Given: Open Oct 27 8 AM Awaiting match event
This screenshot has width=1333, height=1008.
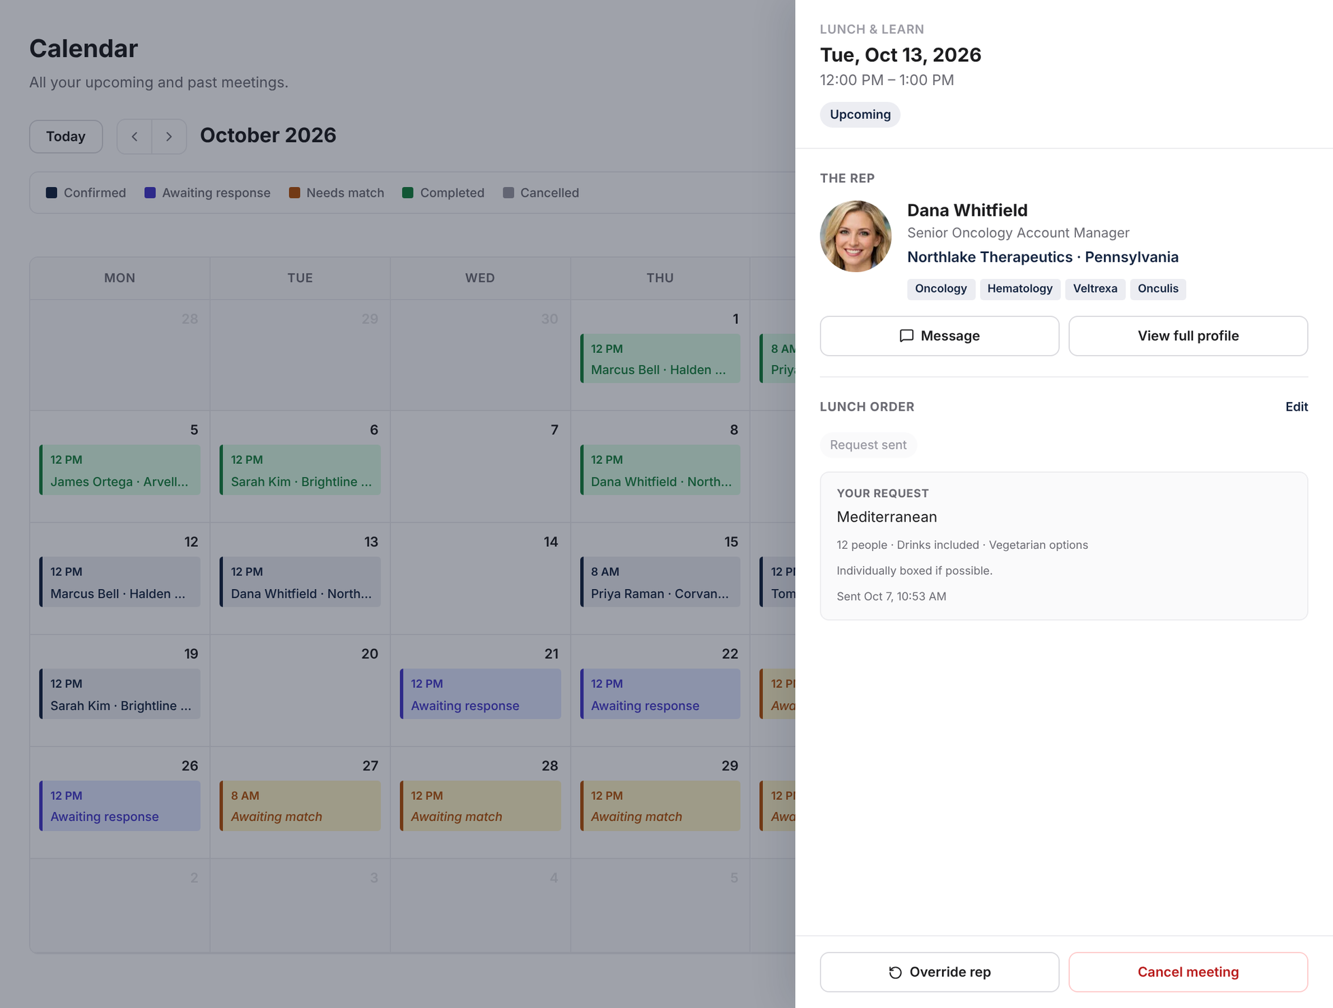Looking at the screenshot, I should coord(300,806).
